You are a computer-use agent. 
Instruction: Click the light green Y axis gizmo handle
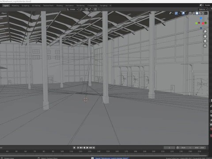pyautogui.click(x=196, y=23)
